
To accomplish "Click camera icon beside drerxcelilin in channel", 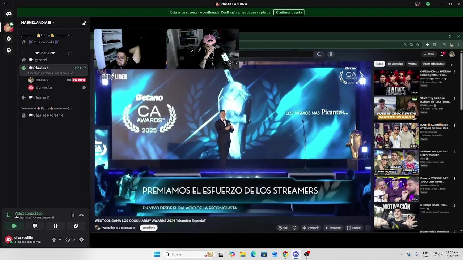I will pyautogui.click(x=84, y=88).
